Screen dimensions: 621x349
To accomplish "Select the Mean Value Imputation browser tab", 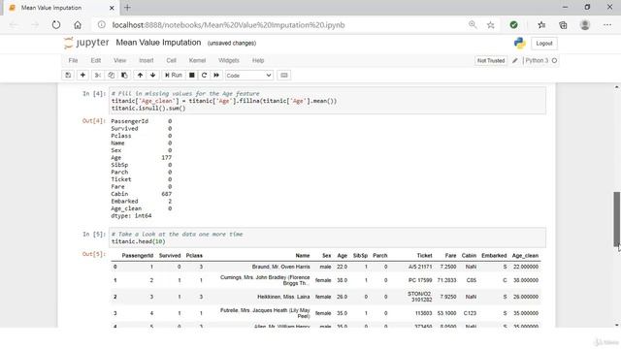I will tap(61, 8).
